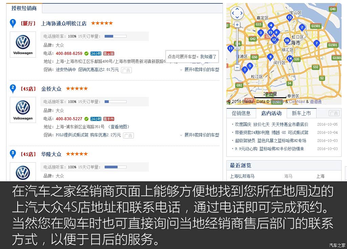Open news 帝豪贷款24期0利息 博越 GS 可试乘试驾
347x249 pixels.
coord(271,132)
